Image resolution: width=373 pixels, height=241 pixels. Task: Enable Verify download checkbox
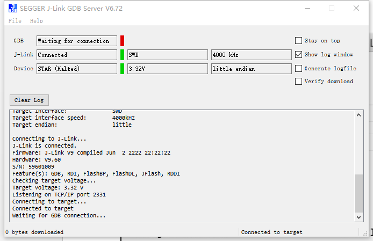(x=298, y=81)
